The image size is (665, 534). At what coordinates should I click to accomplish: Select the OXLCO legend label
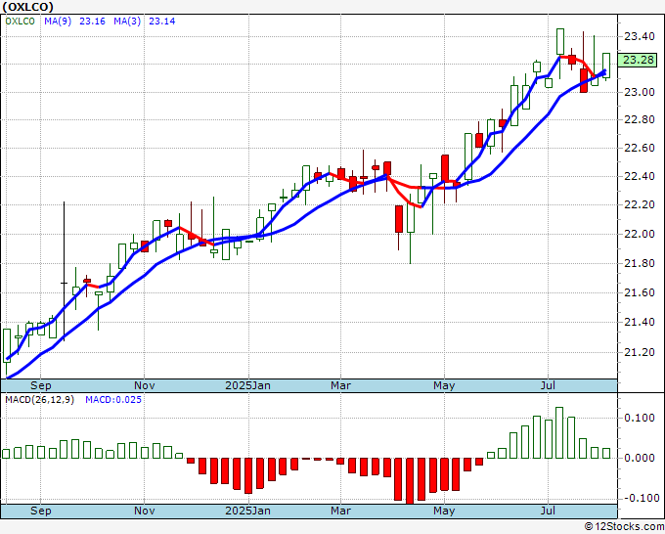(20, 22)
